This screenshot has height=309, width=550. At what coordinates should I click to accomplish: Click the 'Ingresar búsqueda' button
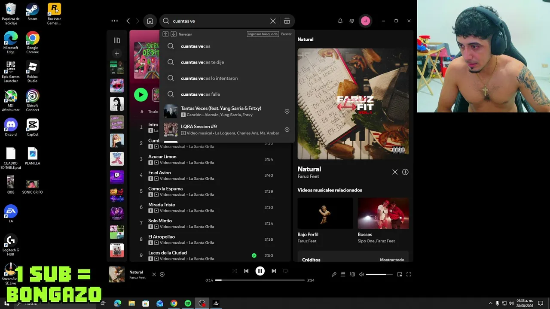pos(263,34)
